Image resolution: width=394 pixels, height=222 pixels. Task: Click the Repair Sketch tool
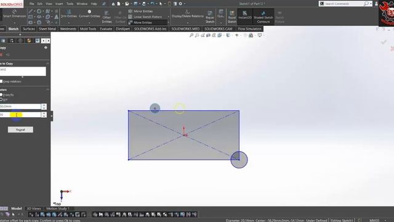(x=210, y=17)
